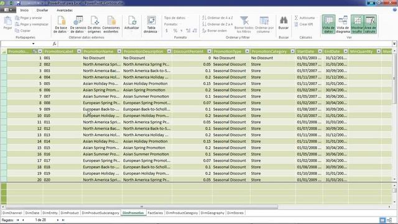398x224 pixels.
Task: Open PromotionCategory column filter dropdown
Action: click(x=292, y=51)
